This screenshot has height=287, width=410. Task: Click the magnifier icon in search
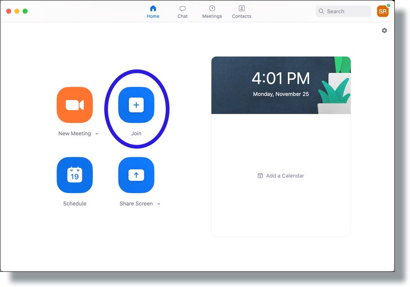tap(321, 11)
